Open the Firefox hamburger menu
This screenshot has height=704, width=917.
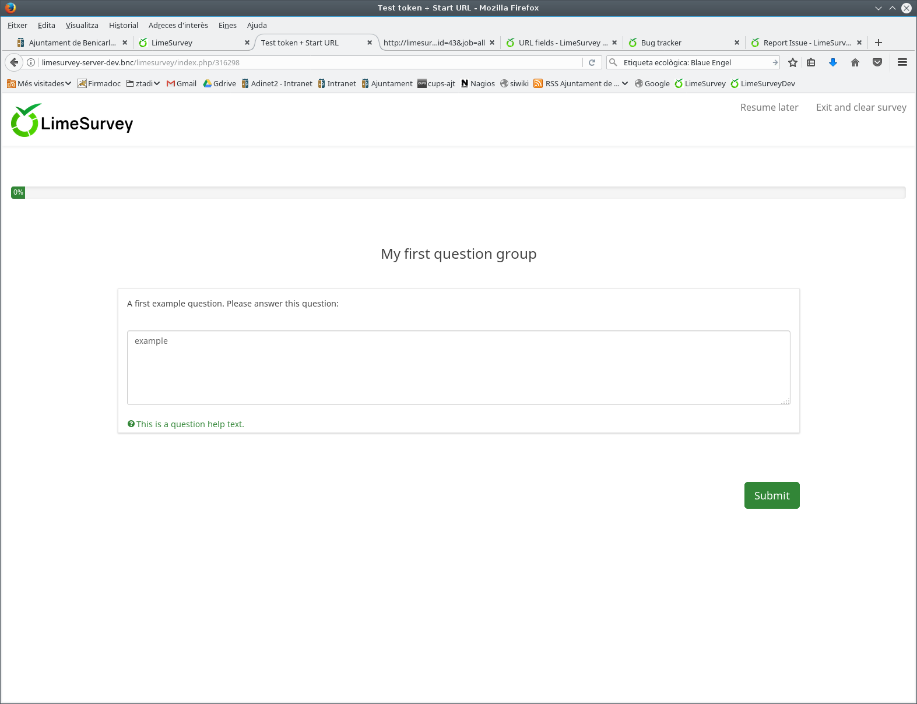[902, 62]
